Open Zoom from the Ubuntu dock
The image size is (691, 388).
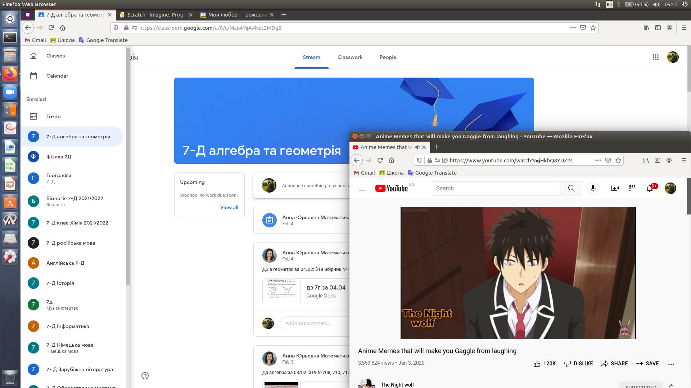pyautogui.click(x=10, y=92)
